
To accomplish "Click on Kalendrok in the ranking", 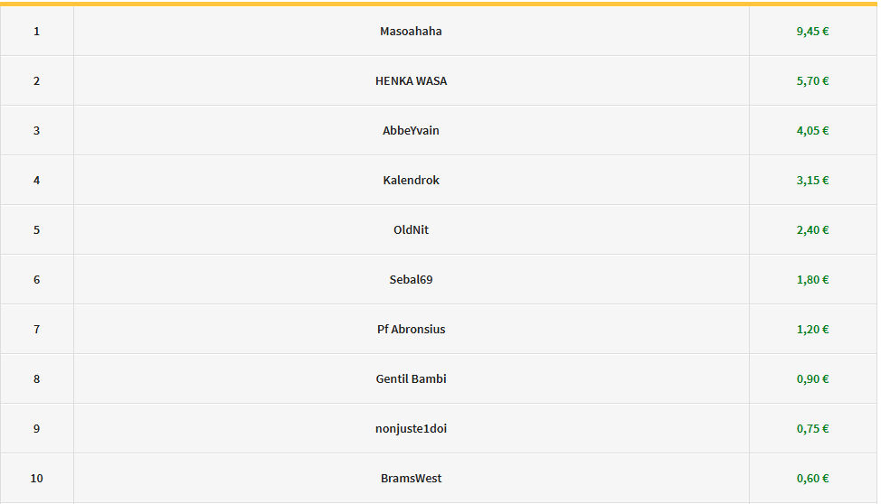I will [411, 181].
